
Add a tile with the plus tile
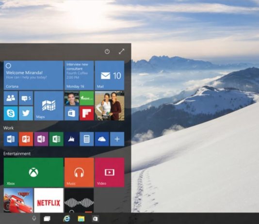tap(117, 139)
